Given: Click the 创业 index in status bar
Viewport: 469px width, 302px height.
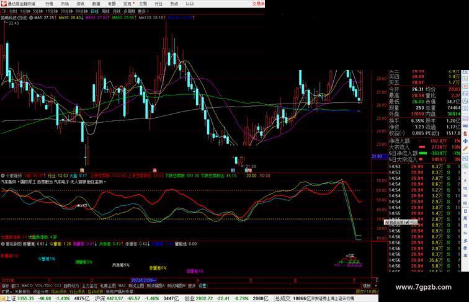Looking at the screenshot, I should [190, 298].
